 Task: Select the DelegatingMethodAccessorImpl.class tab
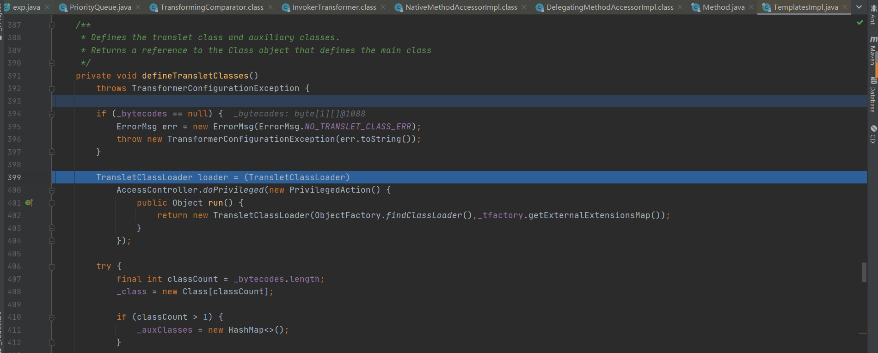tap(610, 7)
